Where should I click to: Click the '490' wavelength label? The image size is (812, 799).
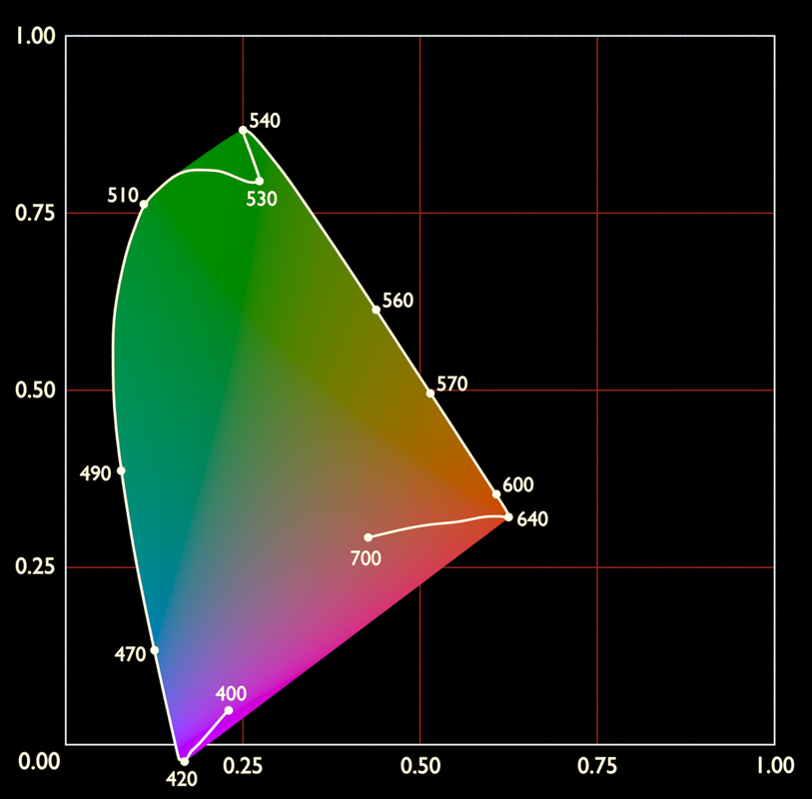pos(95,473)
